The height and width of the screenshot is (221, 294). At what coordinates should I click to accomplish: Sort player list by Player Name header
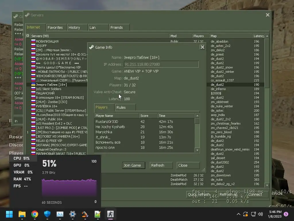117,116
